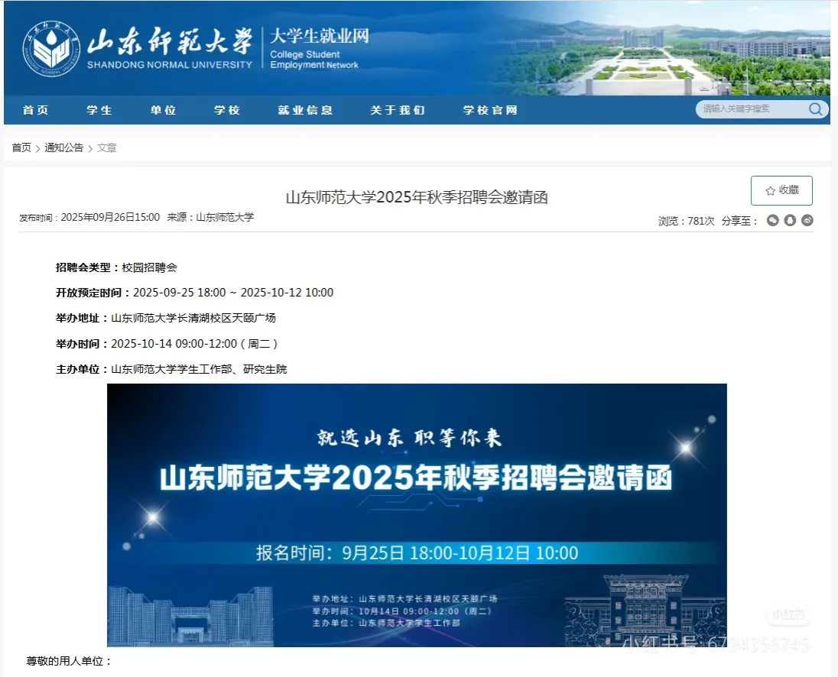Click the SHANDONG NORMAL UNIVERSITY wordmark

point(170,65)
